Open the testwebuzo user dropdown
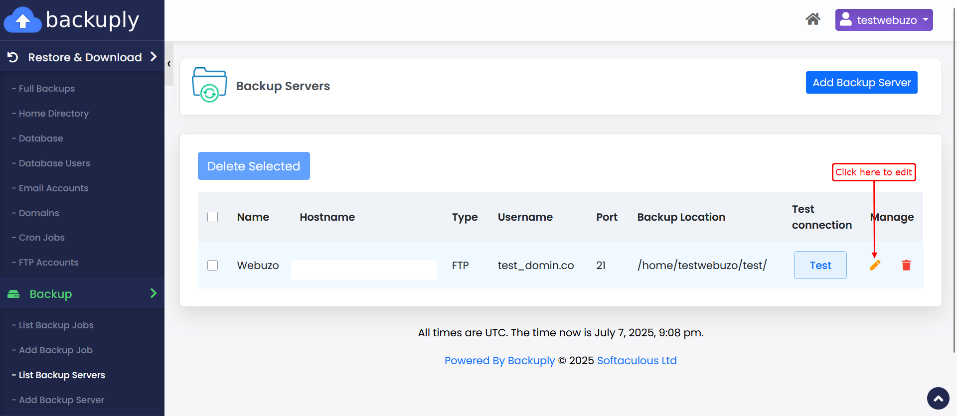957x416 pixels. tap(884, 20)
